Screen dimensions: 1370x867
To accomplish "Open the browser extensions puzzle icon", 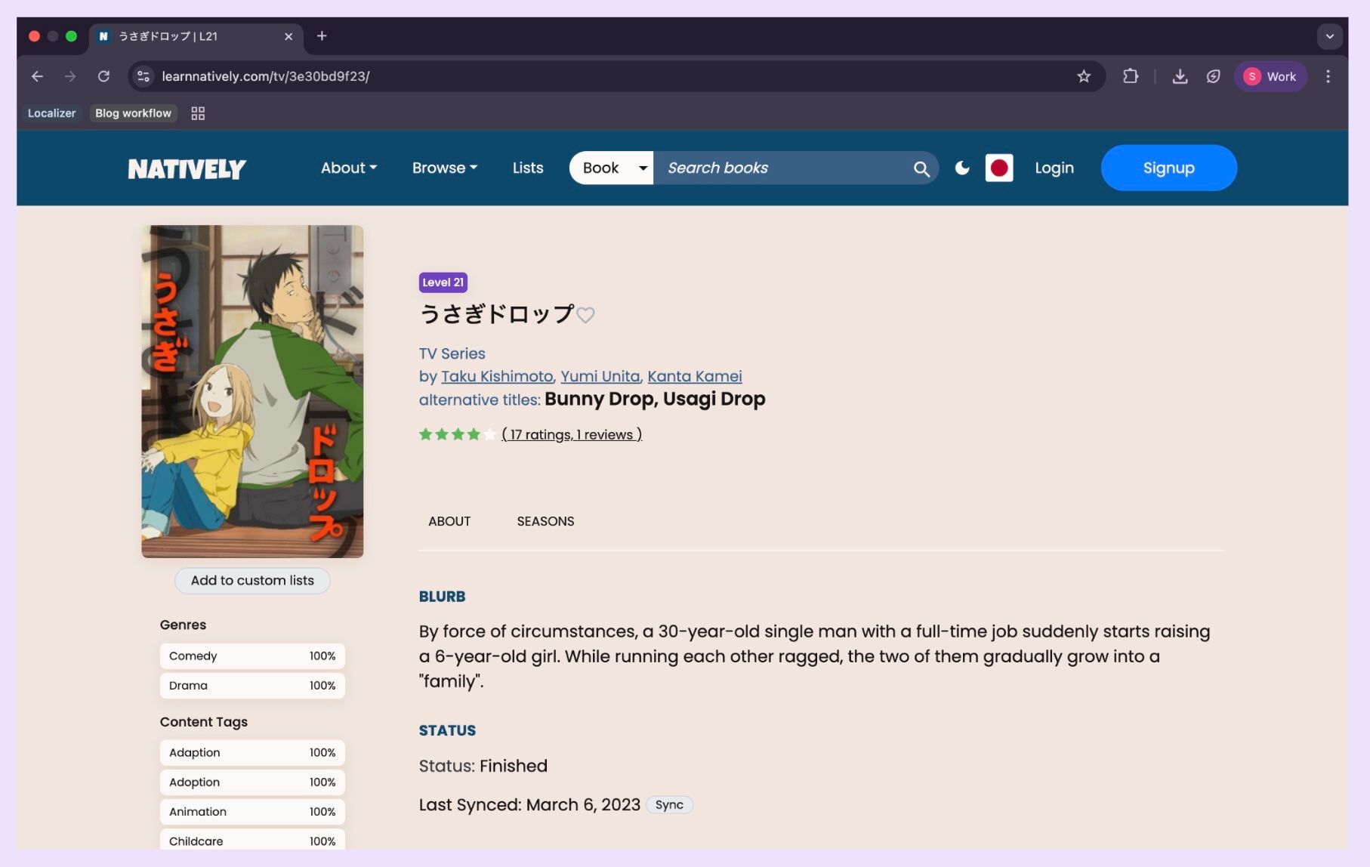I will click(1131, 76).
